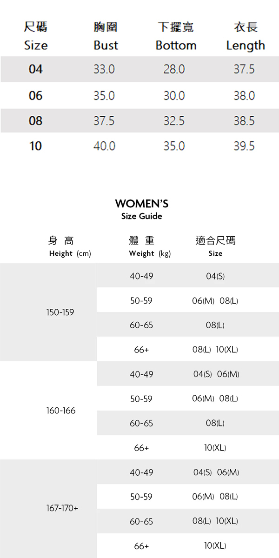Click the 39.5 length value
This screenshot has height=558, width=279.
point(244,146)
